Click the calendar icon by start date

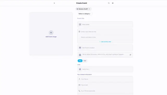(x=79, y=32)
